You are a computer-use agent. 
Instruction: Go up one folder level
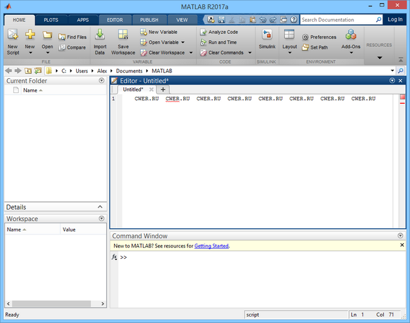pos(29,70)
